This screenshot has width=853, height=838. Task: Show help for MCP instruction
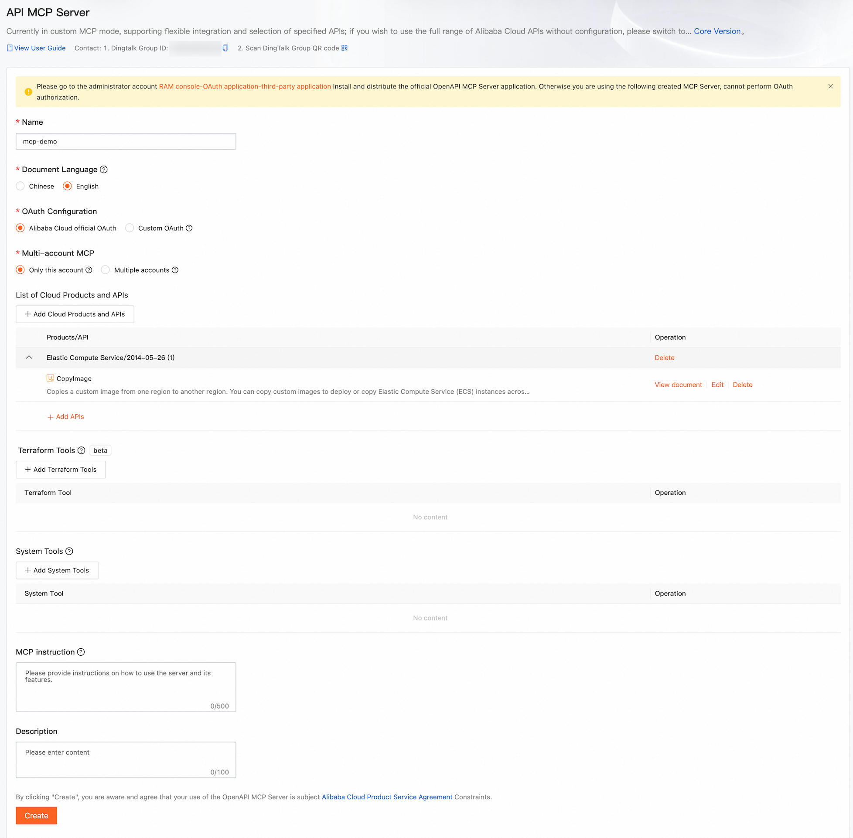click(81, 652)
